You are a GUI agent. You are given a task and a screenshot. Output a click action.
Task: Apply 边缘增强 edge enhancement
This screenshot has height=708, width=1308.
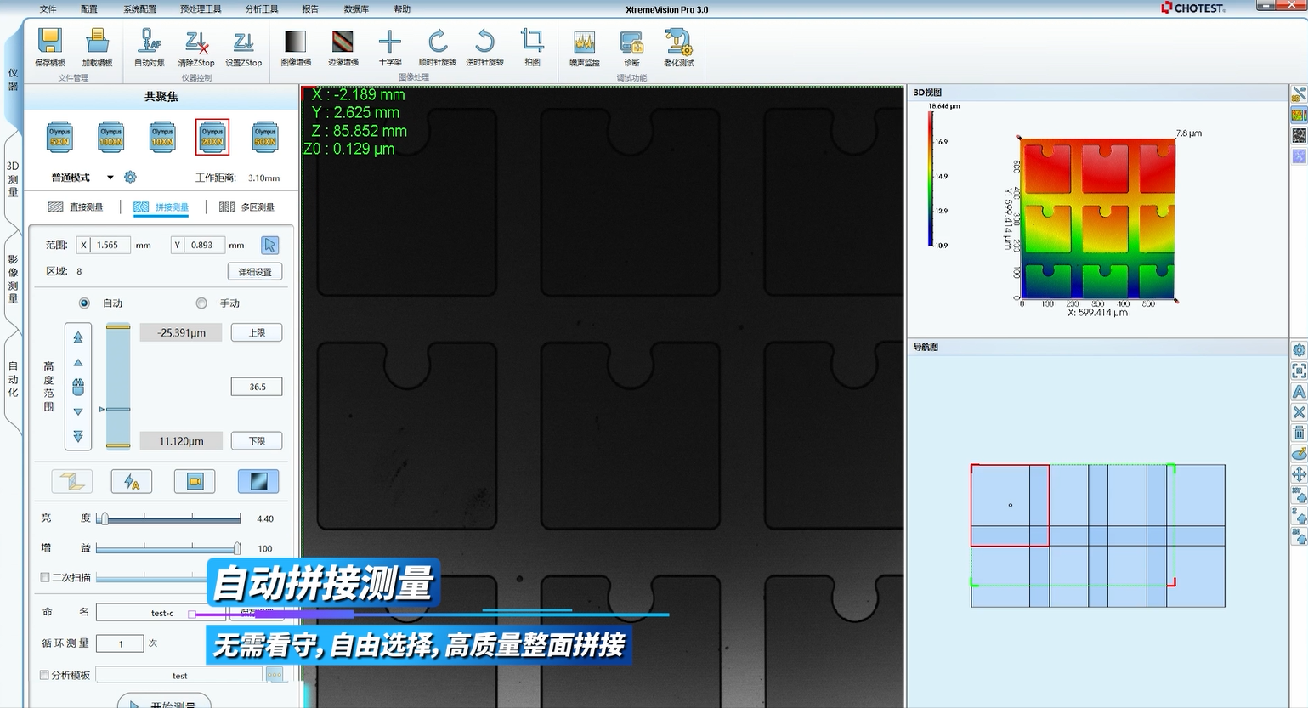tap(343, 42)
